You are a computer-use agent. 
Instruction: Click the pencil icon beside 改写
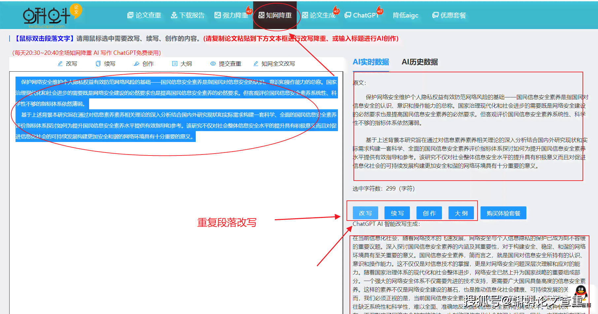tap(60, 64)
